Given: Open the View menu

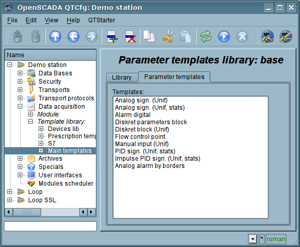Looking at the screenshot, I should [x=51, y=20].
